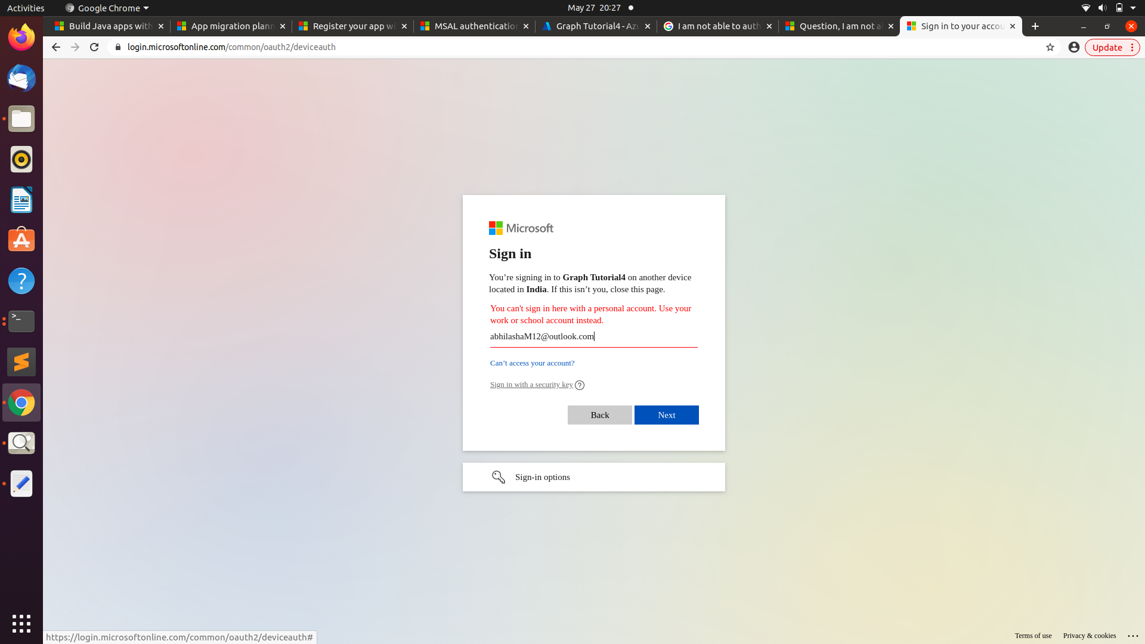Click the Next button

[x=666, y=415]
